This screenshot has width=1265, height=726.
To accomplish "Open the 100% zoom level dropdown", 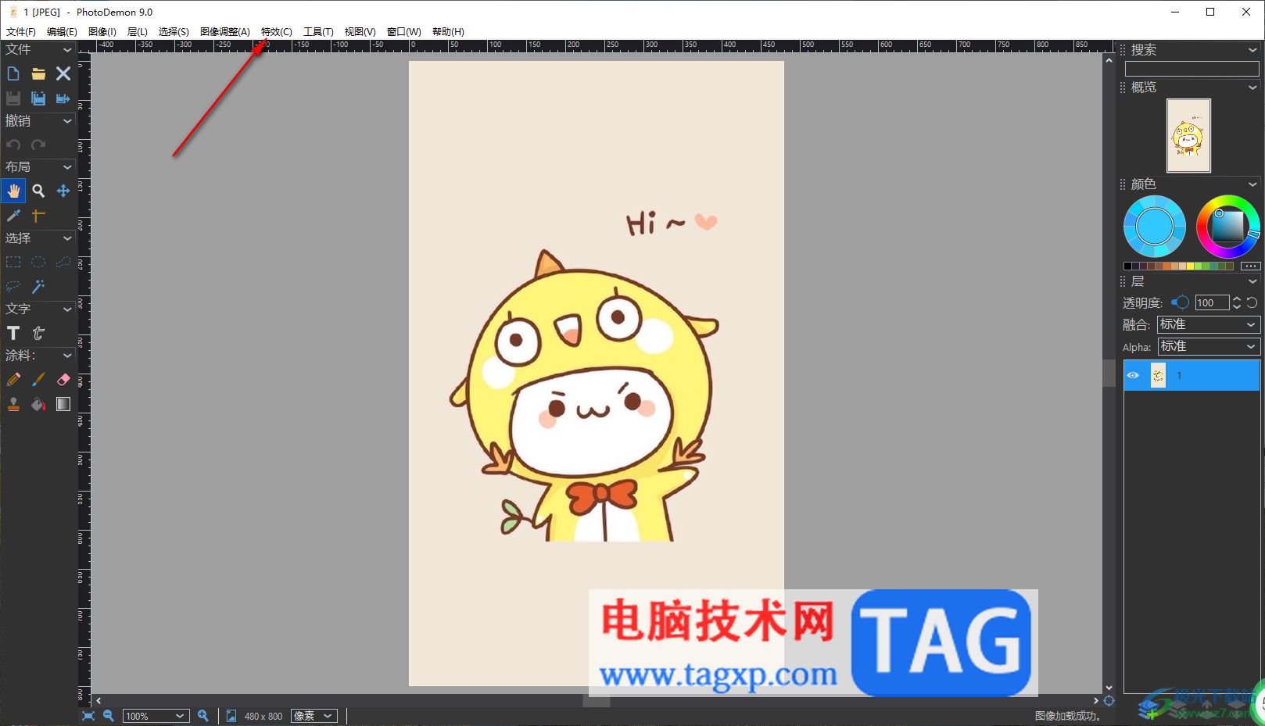I will pos(156,716).
